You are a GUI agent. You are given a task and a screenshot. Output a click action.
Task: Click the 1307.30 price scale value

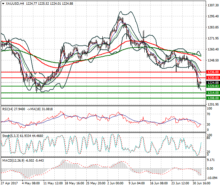(212, 5)
